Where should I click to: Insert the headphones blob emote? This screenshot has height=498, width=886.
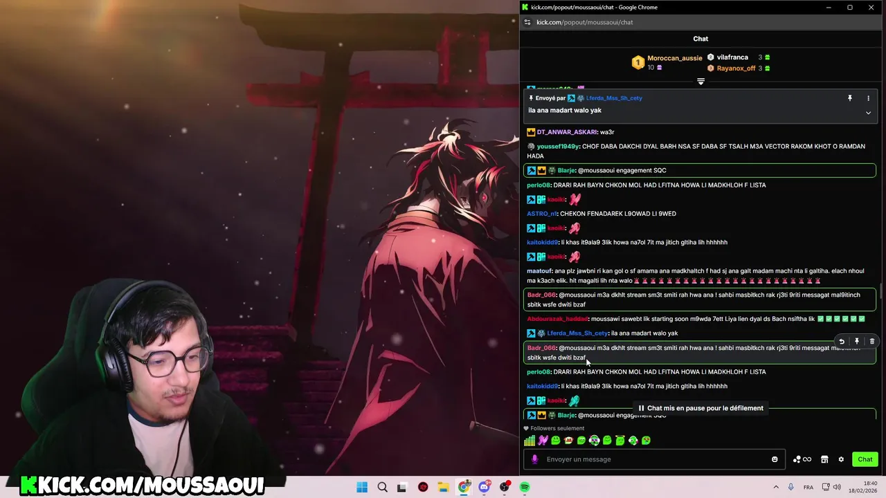tap(595, 441)
